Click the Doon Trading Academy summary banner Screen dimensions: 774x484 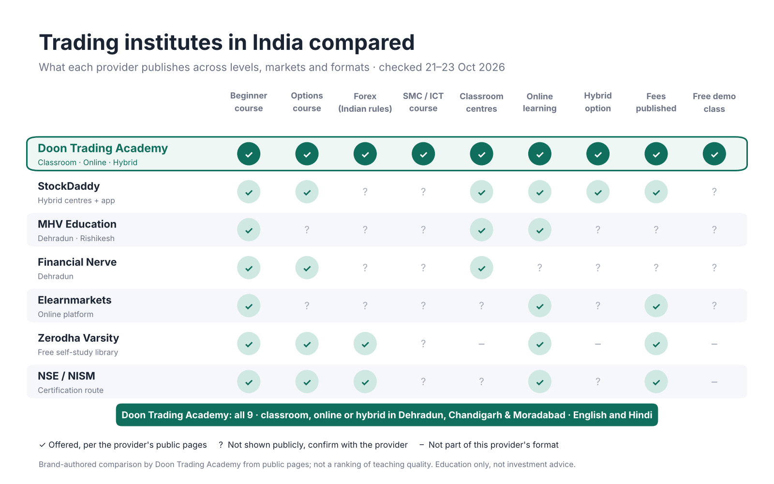387,415
